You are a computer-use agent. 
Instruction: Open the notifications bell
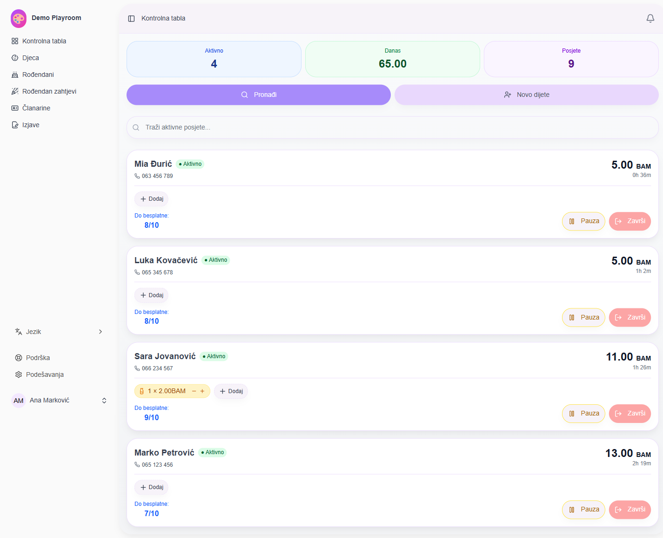coord(650,18)
